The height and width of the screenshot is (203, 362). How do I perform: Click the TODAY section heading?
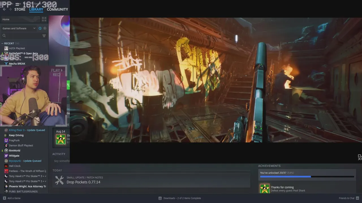[x=57, y=170]
